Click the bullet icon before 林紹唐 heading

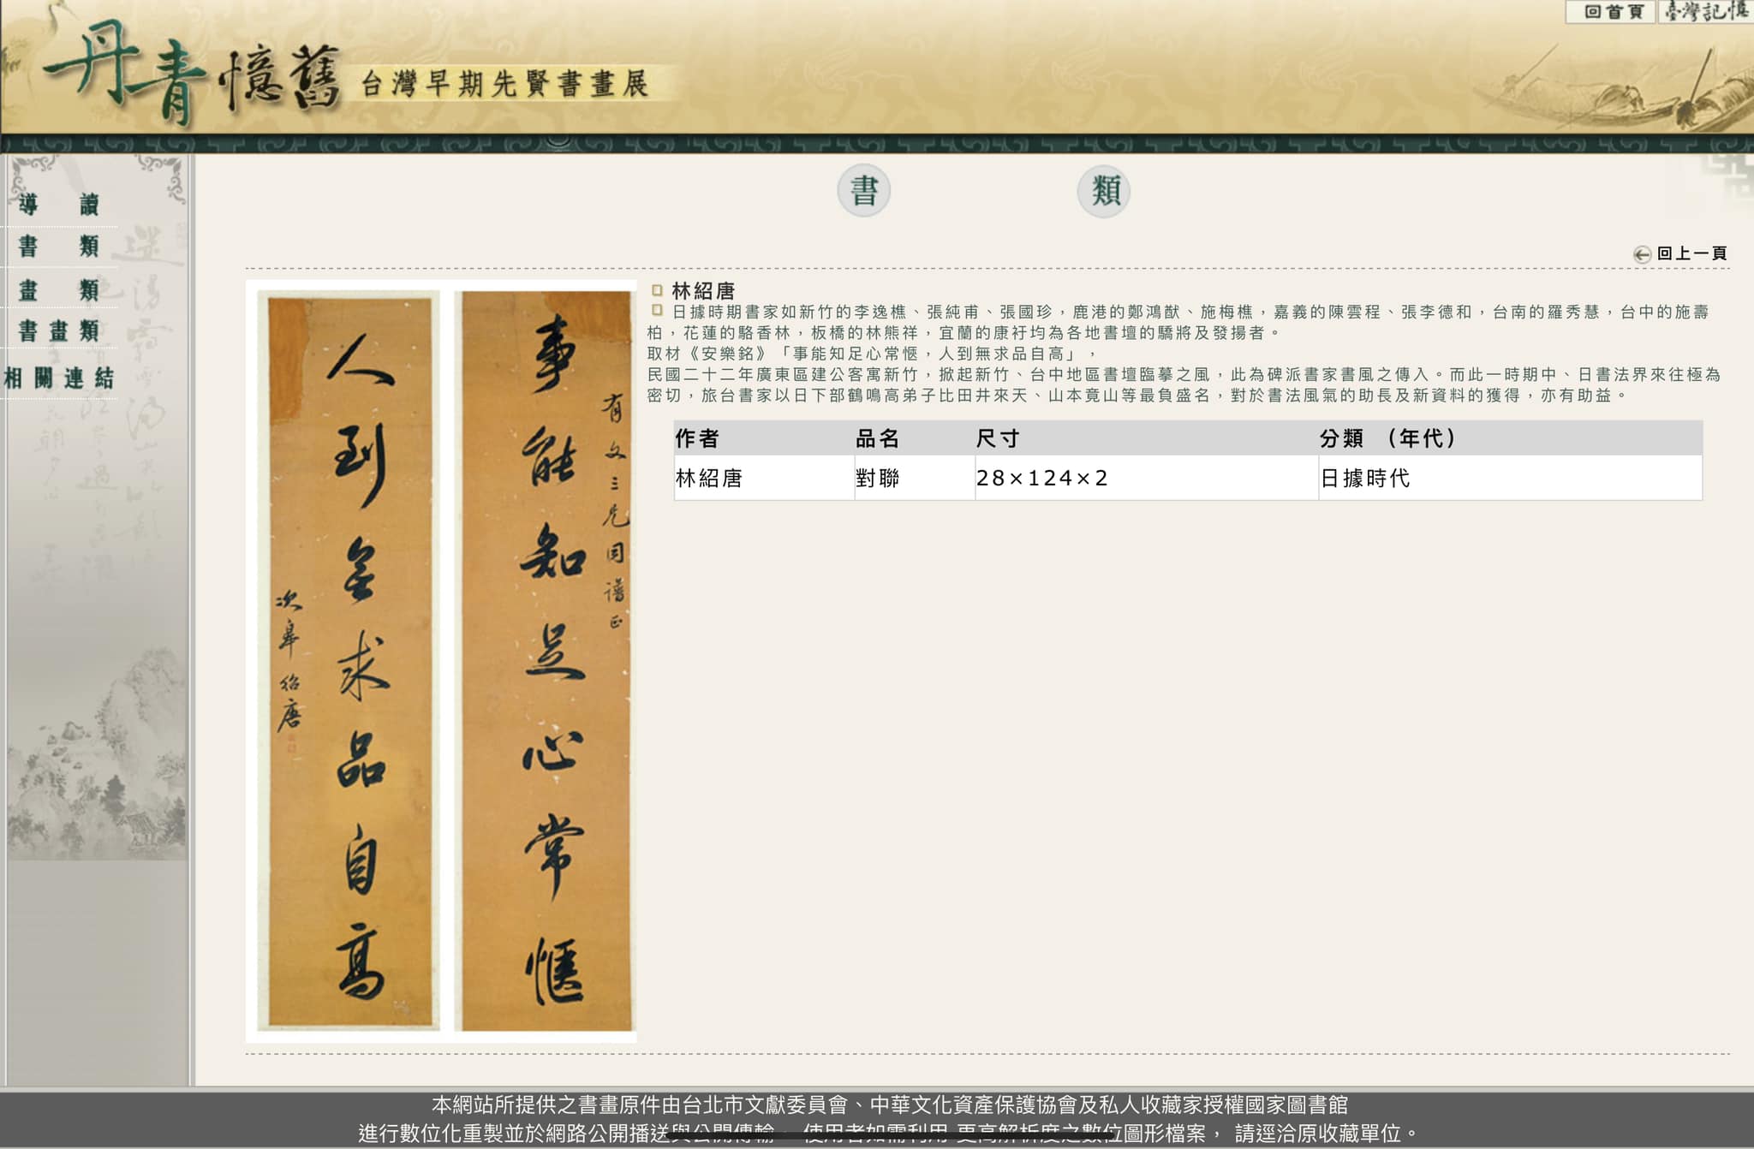(658, 290)
